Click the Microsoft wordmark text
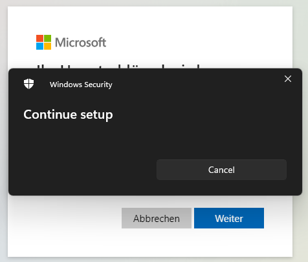The height and width of the screenshot is (262, 308). [x=80, y=43]
